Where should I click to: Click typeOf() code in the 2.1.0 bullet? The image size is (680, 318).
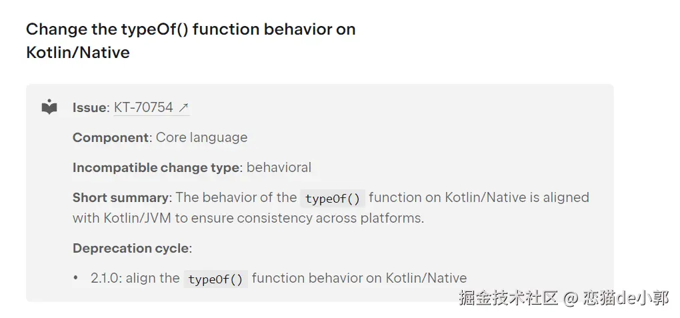[x=215, y=279]
